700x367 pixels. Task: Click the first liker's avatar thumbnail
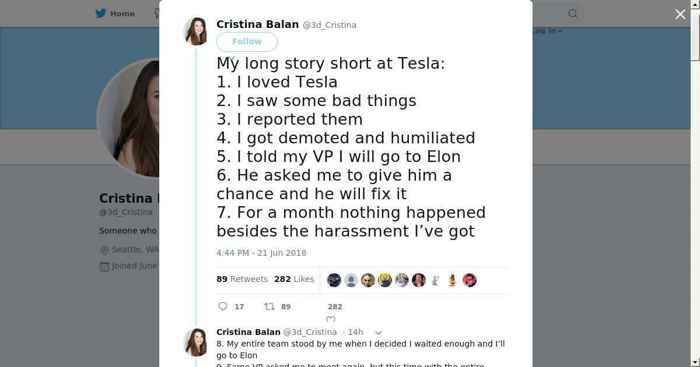[334, 280]
